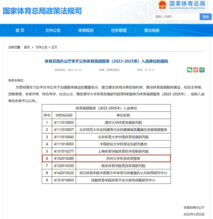213x219 pixels.
Task: Click 首页 in the breadcrumb
Action: (27, 47)
